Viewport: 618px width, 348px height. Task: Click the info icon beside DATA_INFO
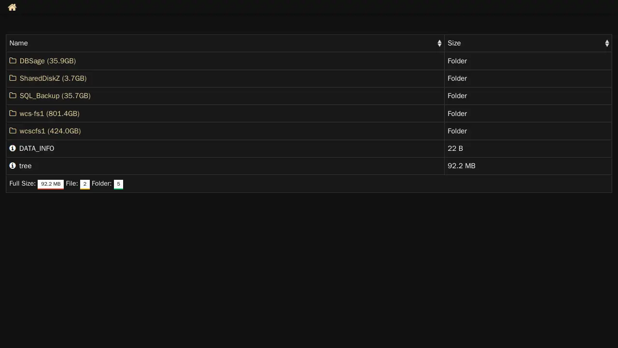[x=13, y=148]
